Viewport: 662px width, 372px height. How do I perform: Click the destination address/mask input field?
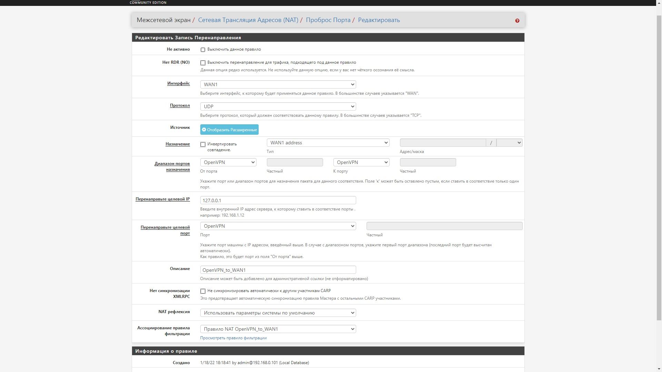(443, 143)
